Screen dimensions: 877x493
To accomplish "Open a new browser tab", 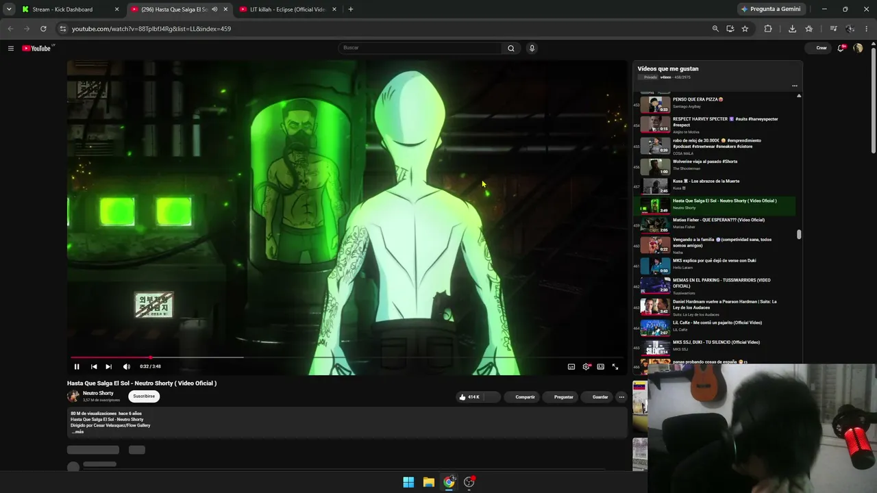I will click(x=351, y=10).
